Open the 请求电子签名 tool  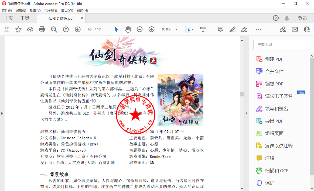(x=274, y=96)
